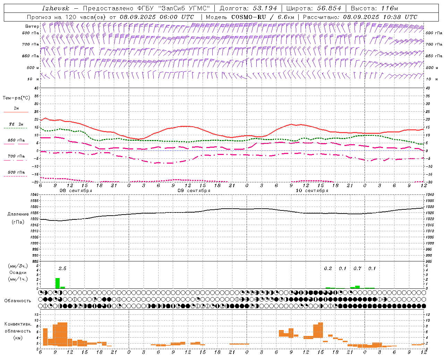Viewport: 444px width, 355px height.
Task: Click the tallest green precipitation bar near 2.5
Action: point(58,283)
